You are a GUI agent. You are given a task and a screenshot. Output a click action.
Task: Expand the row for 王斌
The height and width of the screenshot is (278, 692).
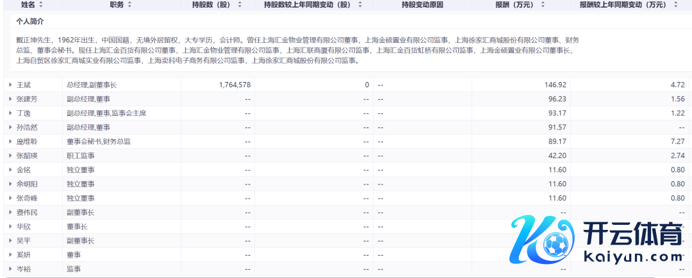tap(10, 85)
